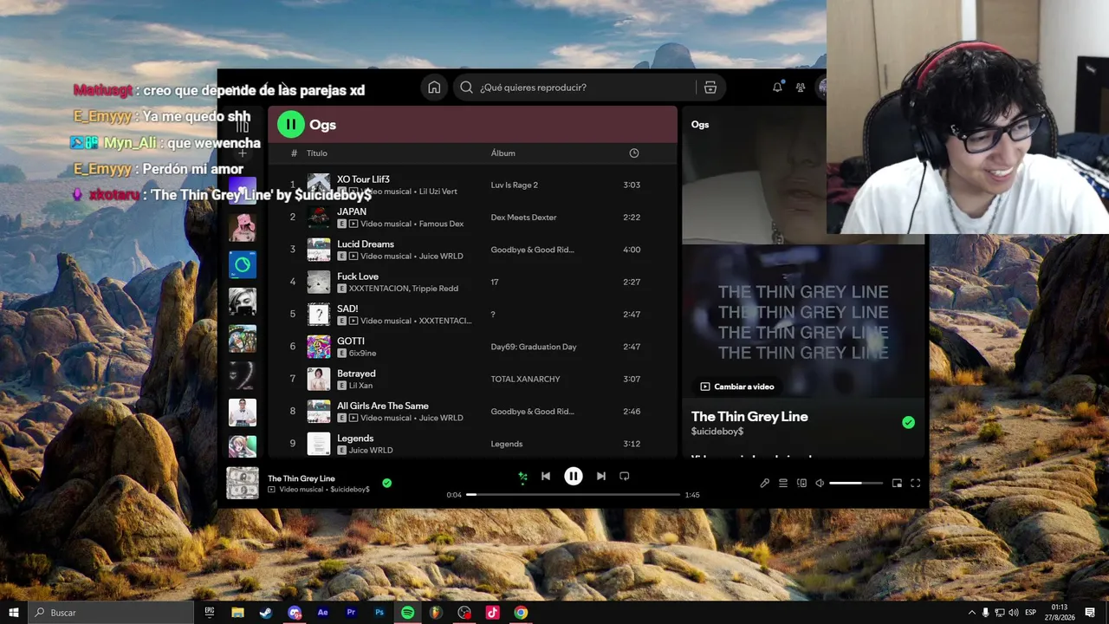Open TOTAL XANARCHY album link
Viewport: 1109px width, 624px height.
(x=525, y=380)
